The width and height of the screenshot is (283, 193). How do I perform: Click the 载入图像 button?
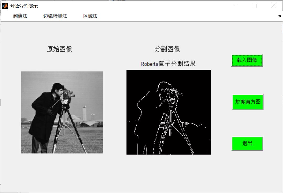[247, 60]
